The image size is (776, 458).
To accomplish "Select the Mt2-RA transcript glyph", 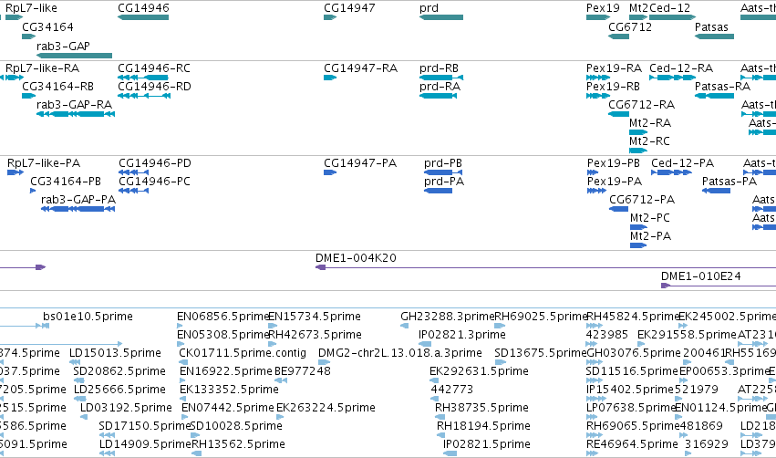I will [x=638, y=132].
